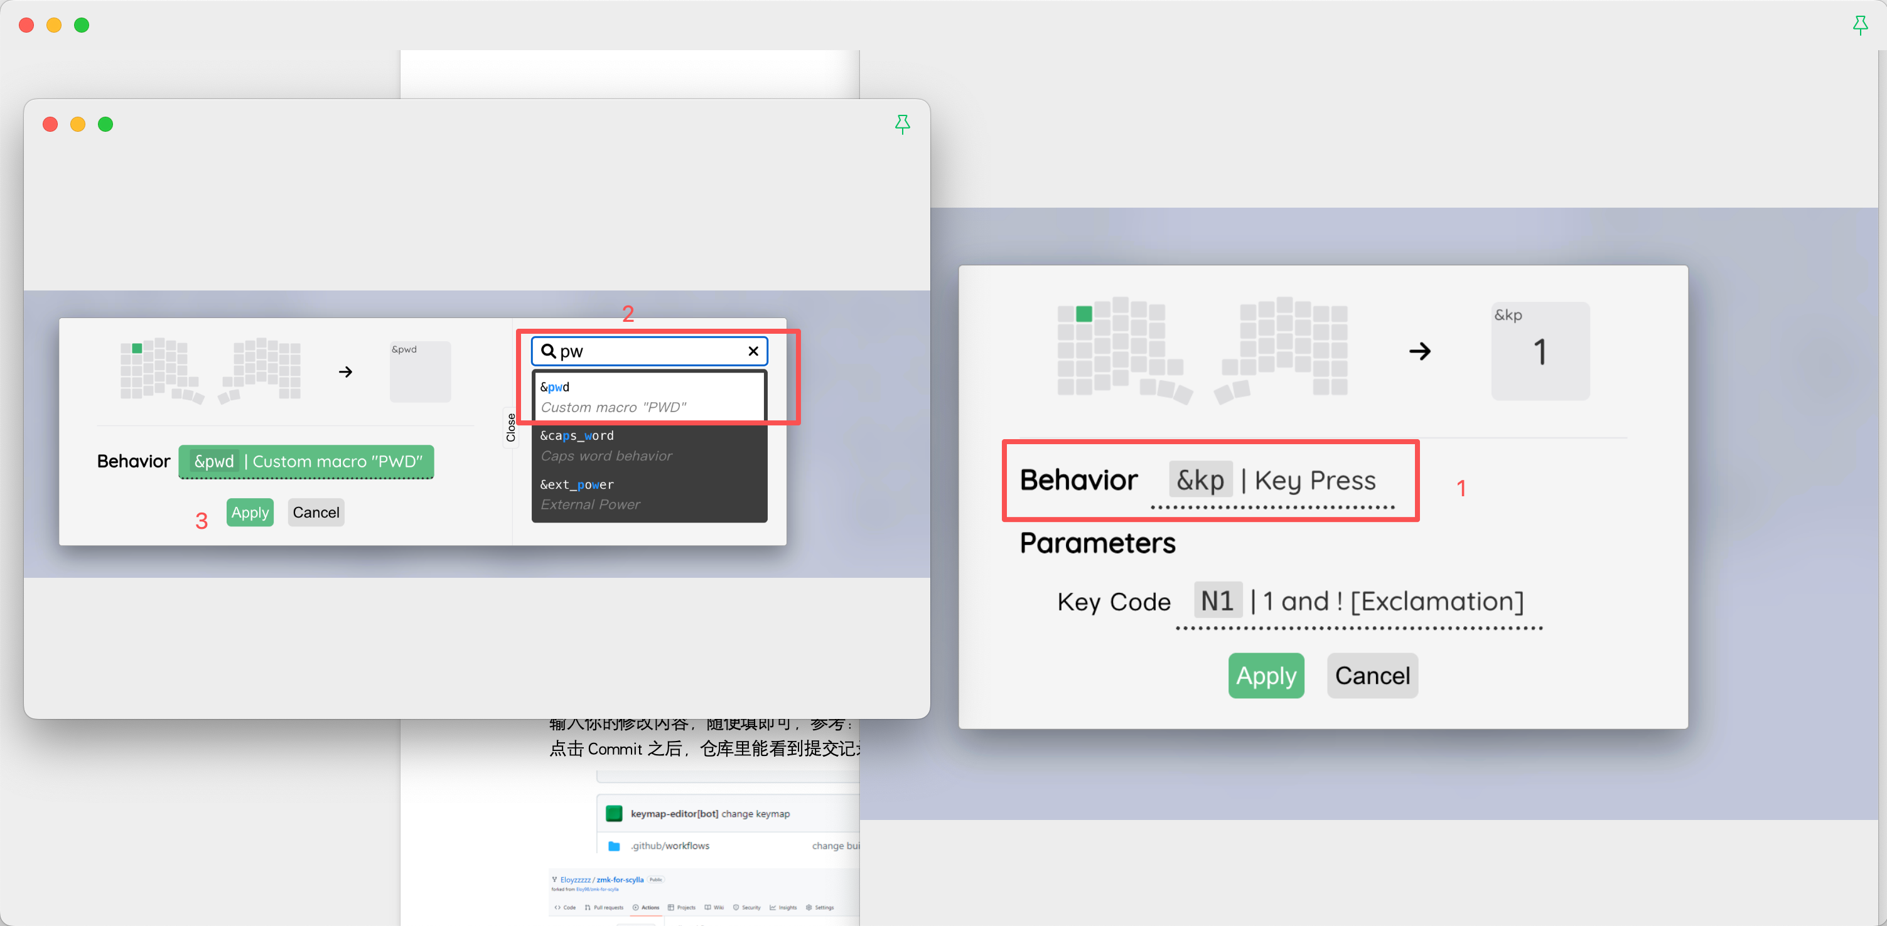
Task: Click the green keymap-editor bot avatar
Action: tap(614, 813)
